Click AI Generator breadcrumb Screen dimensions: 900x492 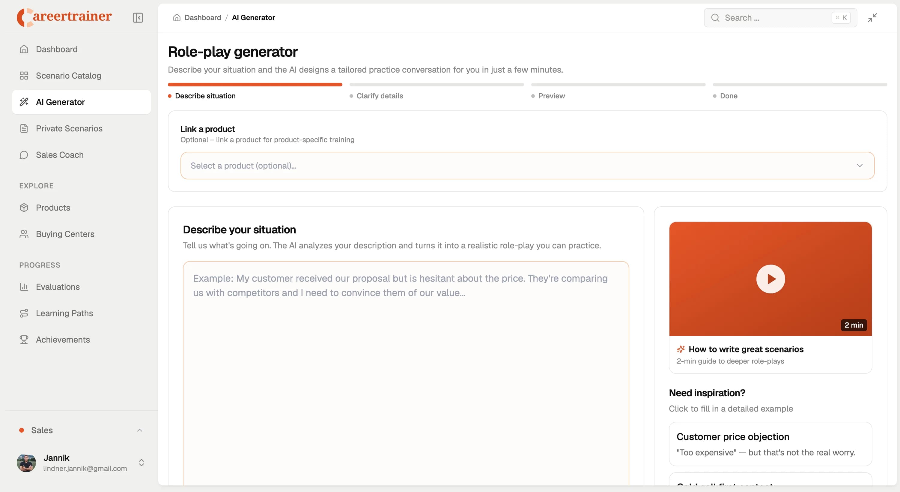253,17
